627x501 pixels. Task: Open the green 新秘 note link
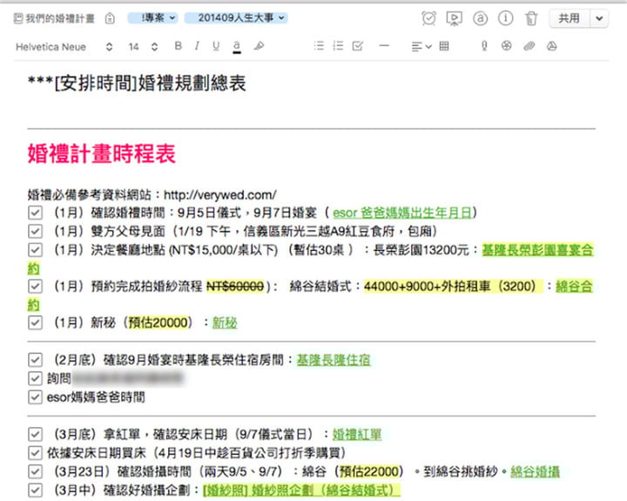tap(225, 323)
